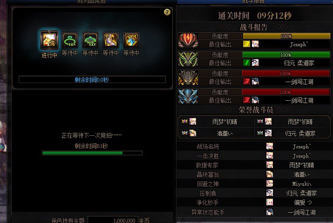Select the green ring EXP auction item

pyautogui.click(x=70, y=40)
